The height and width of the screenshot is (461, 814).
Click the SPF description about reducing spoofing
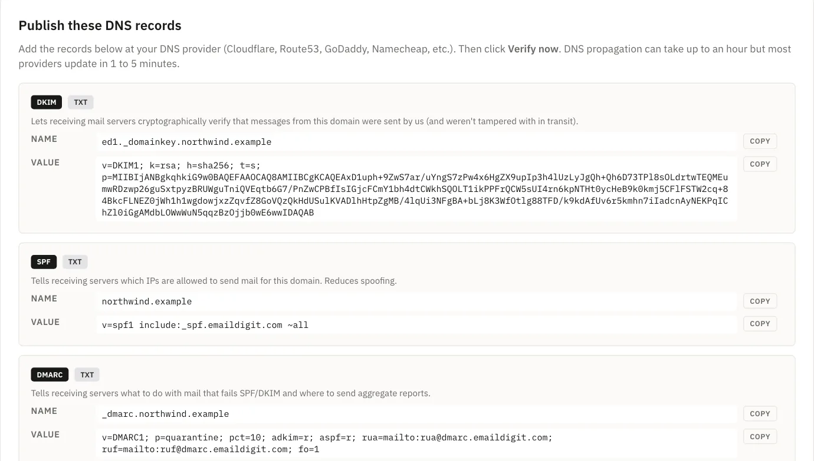click(214, 281)
